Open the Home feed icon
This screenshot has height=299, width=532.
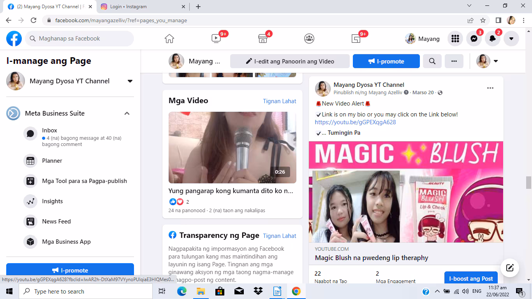(169, 39)
